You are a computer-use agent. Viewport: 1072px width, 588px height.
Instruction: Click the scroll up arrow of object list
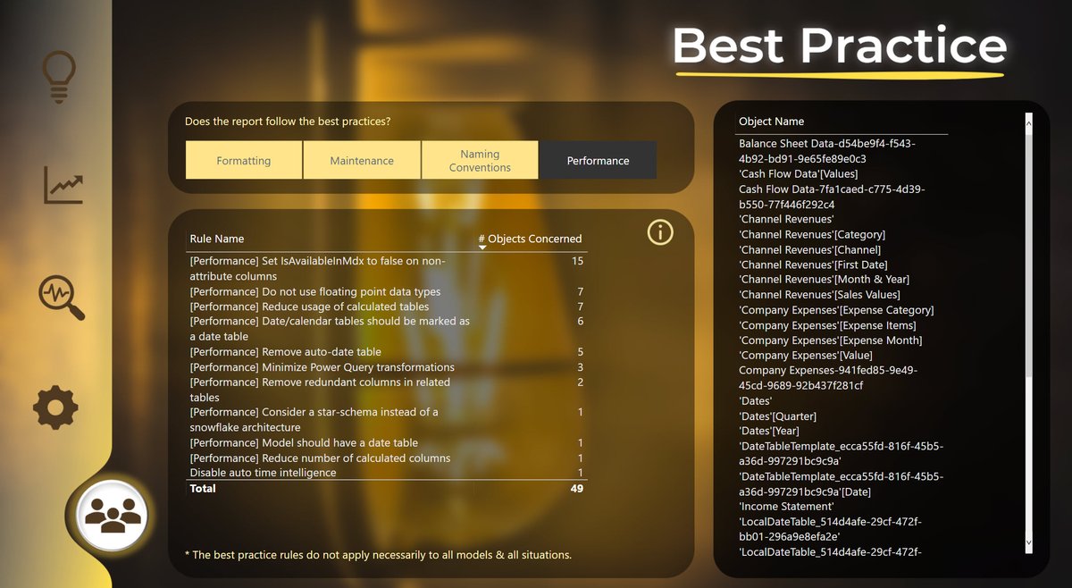pyautogui.click(x=1027, y=122)
